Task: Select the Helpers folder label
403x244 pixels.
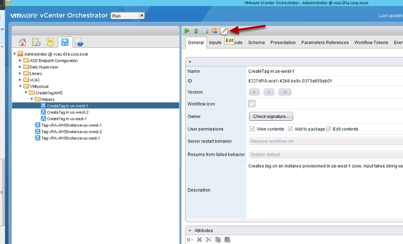Action: point(48,99)
